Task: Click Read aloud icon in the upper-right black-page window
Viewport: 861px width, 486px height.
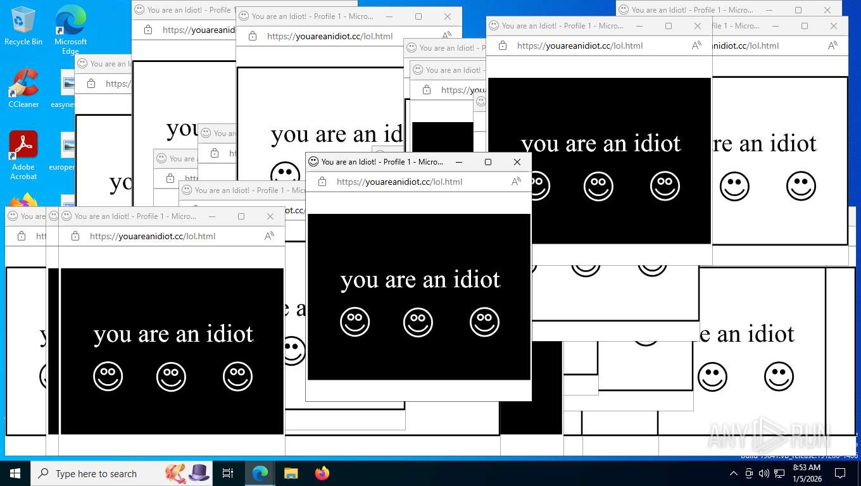Action: (697, 46)
